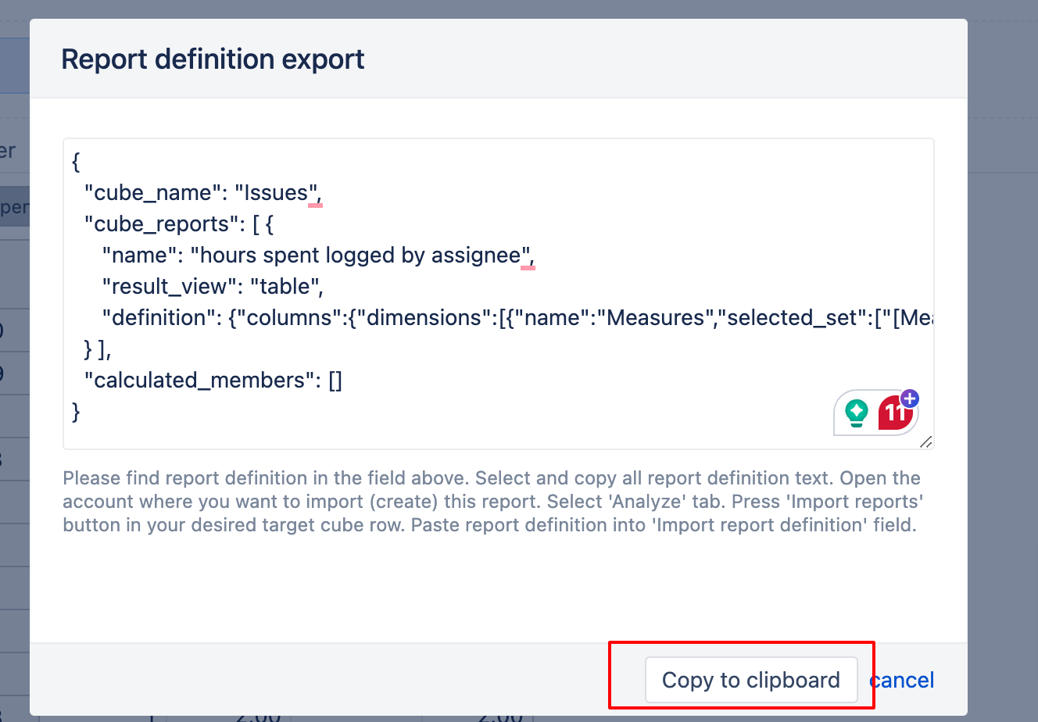1038x722 pixels.
Task: Place cursor on "result_view": "table" line
Action: pyautogui.click(x=211, y=287)
